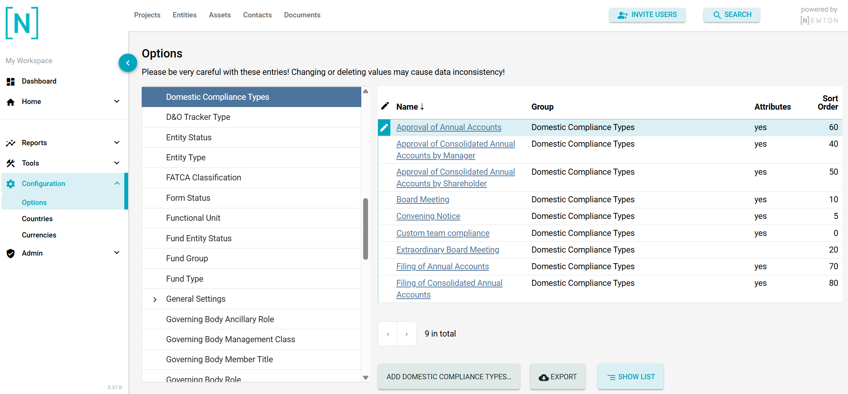Collapse the Configuration menu chevron
Viewport: 848px width, 394px height.
pyautogui.click(x=117, y=183)
